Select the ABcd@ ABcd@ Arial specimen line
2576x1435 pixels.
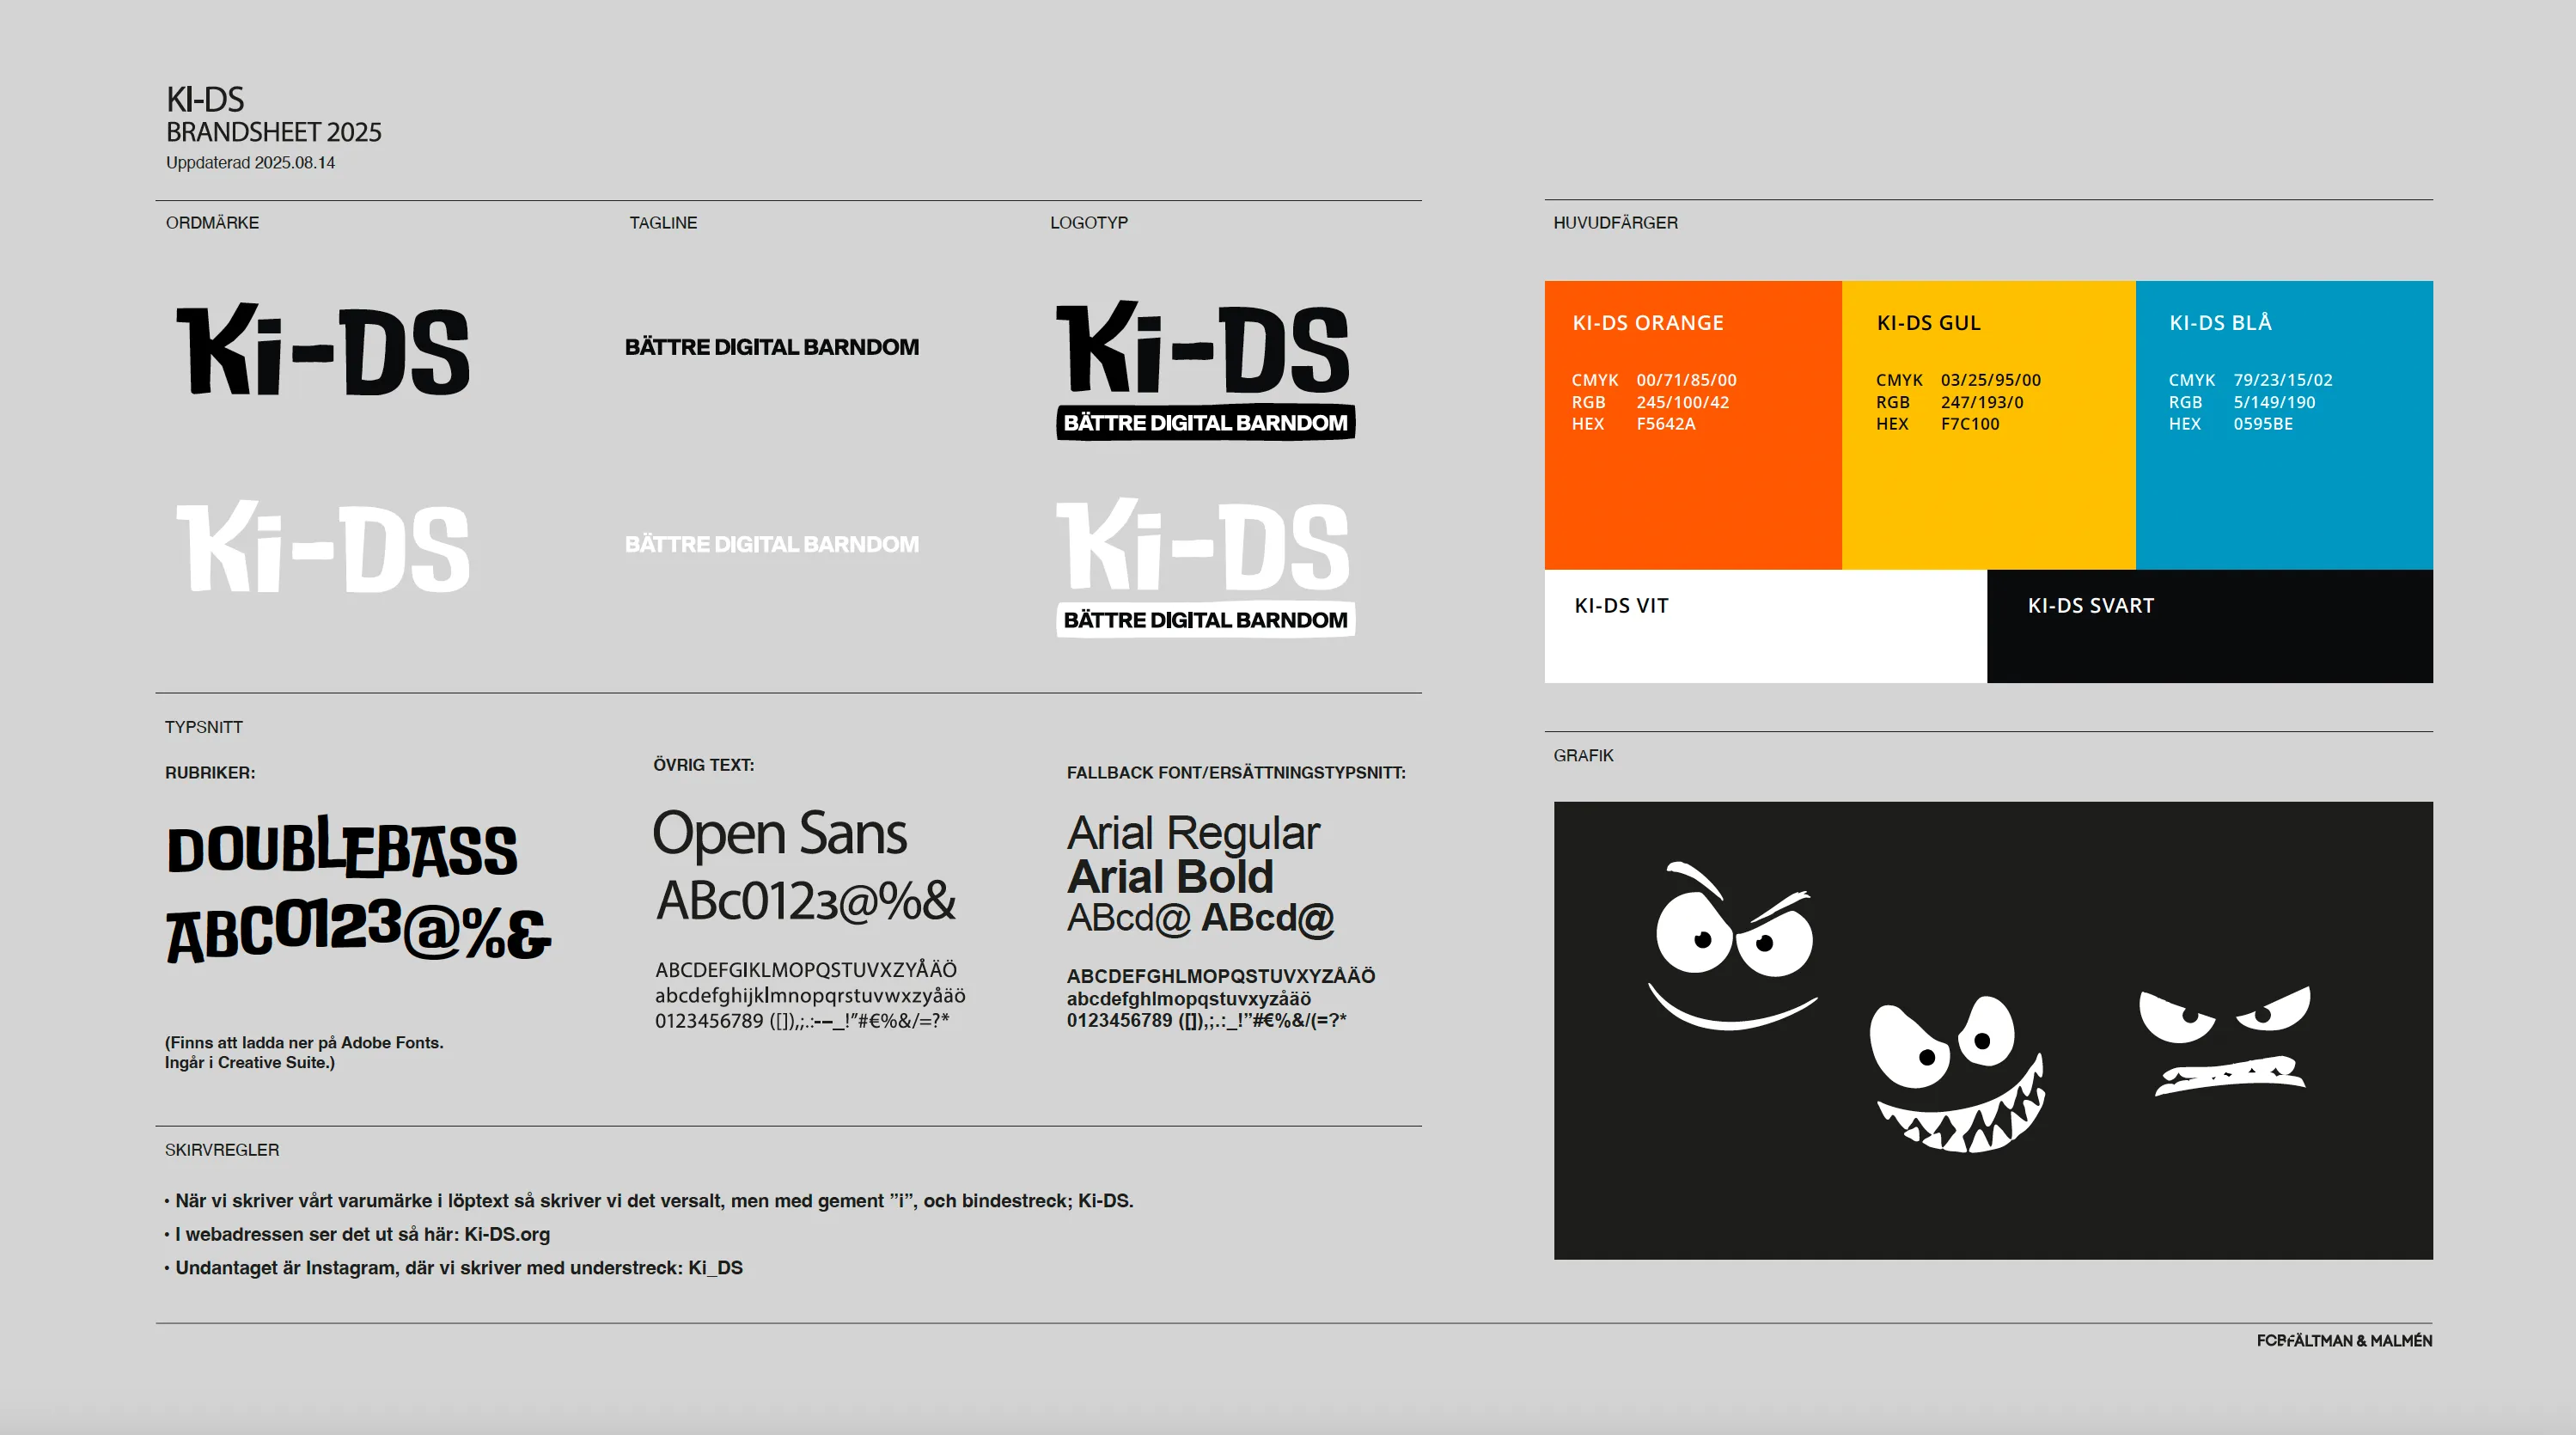1201,918
